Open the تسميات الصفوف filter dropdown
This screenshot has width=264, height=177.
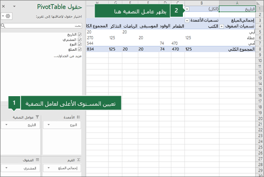(x=222, y=26)
